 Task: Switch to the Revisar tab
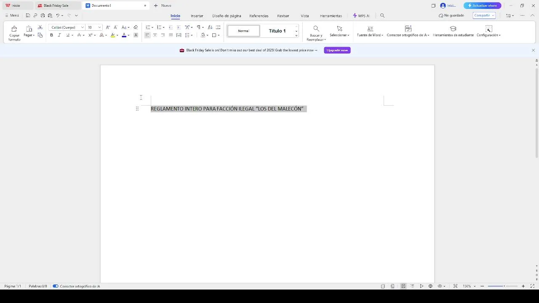[x=283, y=16]
